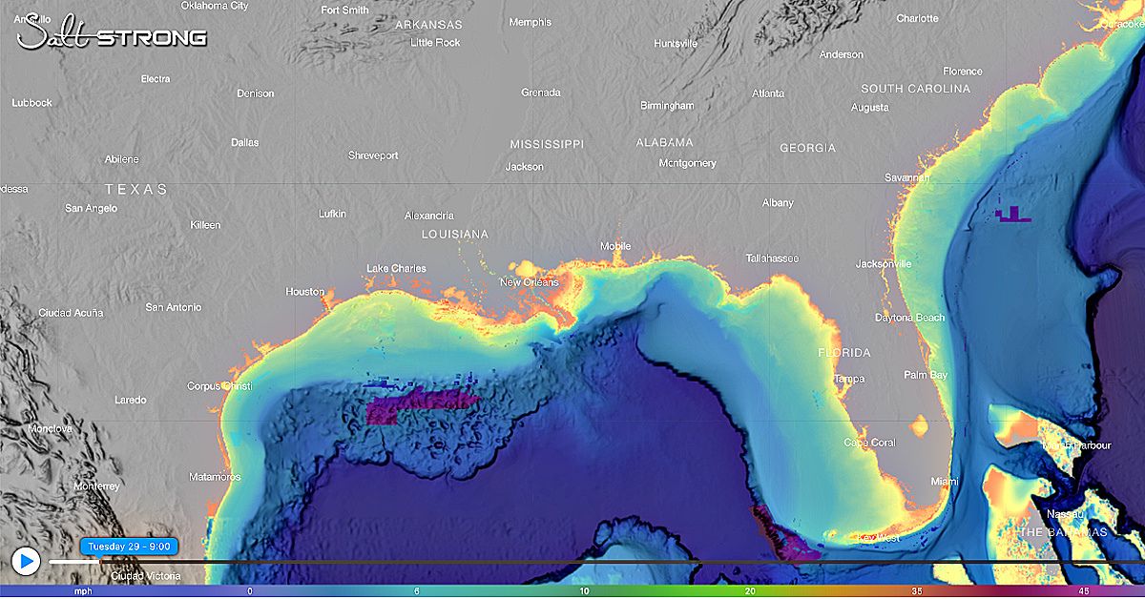Click the Tampa city label on map

pos(849,379)
